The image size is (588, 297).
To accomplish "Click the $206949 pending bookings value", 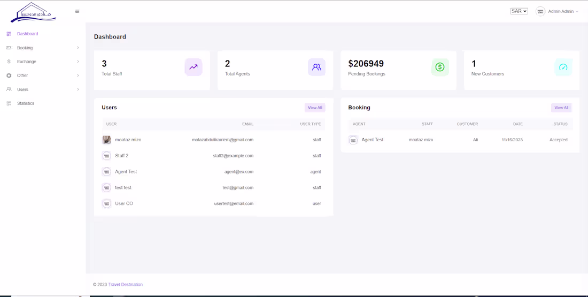I will coord(366,64).
